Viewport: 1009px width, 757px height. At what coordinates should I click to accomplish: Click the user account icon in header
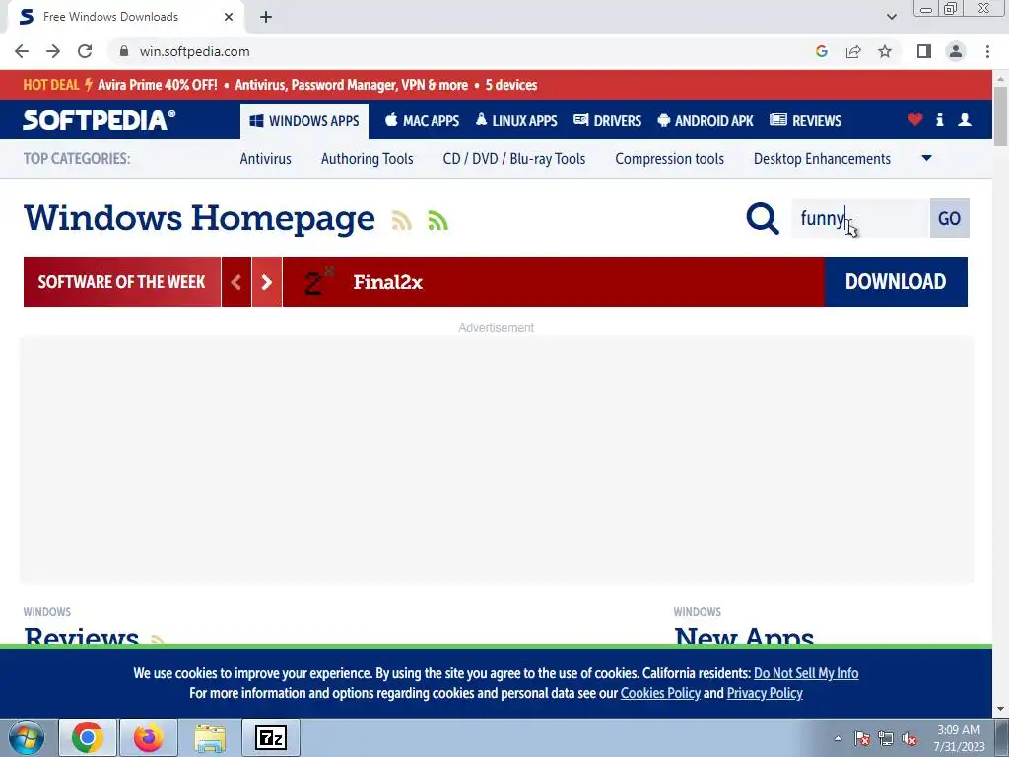[965, 119]
